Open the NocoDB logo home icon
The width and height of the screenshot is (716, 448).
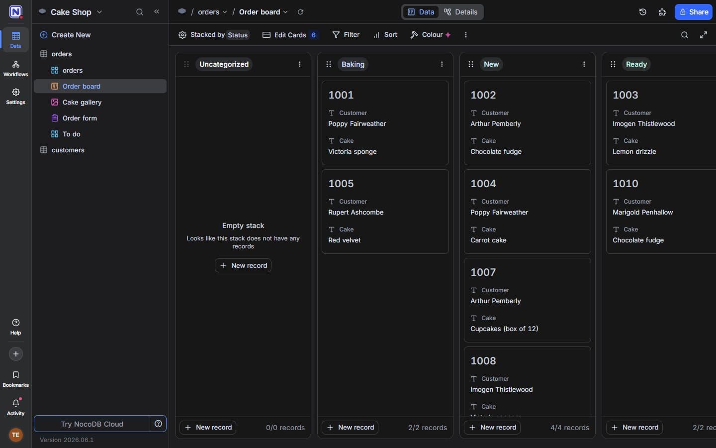(x=15, y=12)
